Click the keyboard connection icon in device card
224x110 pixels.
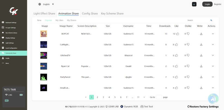[7, 100]
